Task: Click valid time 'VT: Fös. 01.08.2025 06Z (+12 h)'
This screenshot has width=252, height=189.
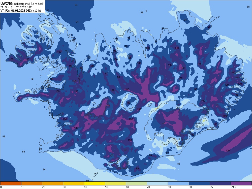Action: pos(21,11)
